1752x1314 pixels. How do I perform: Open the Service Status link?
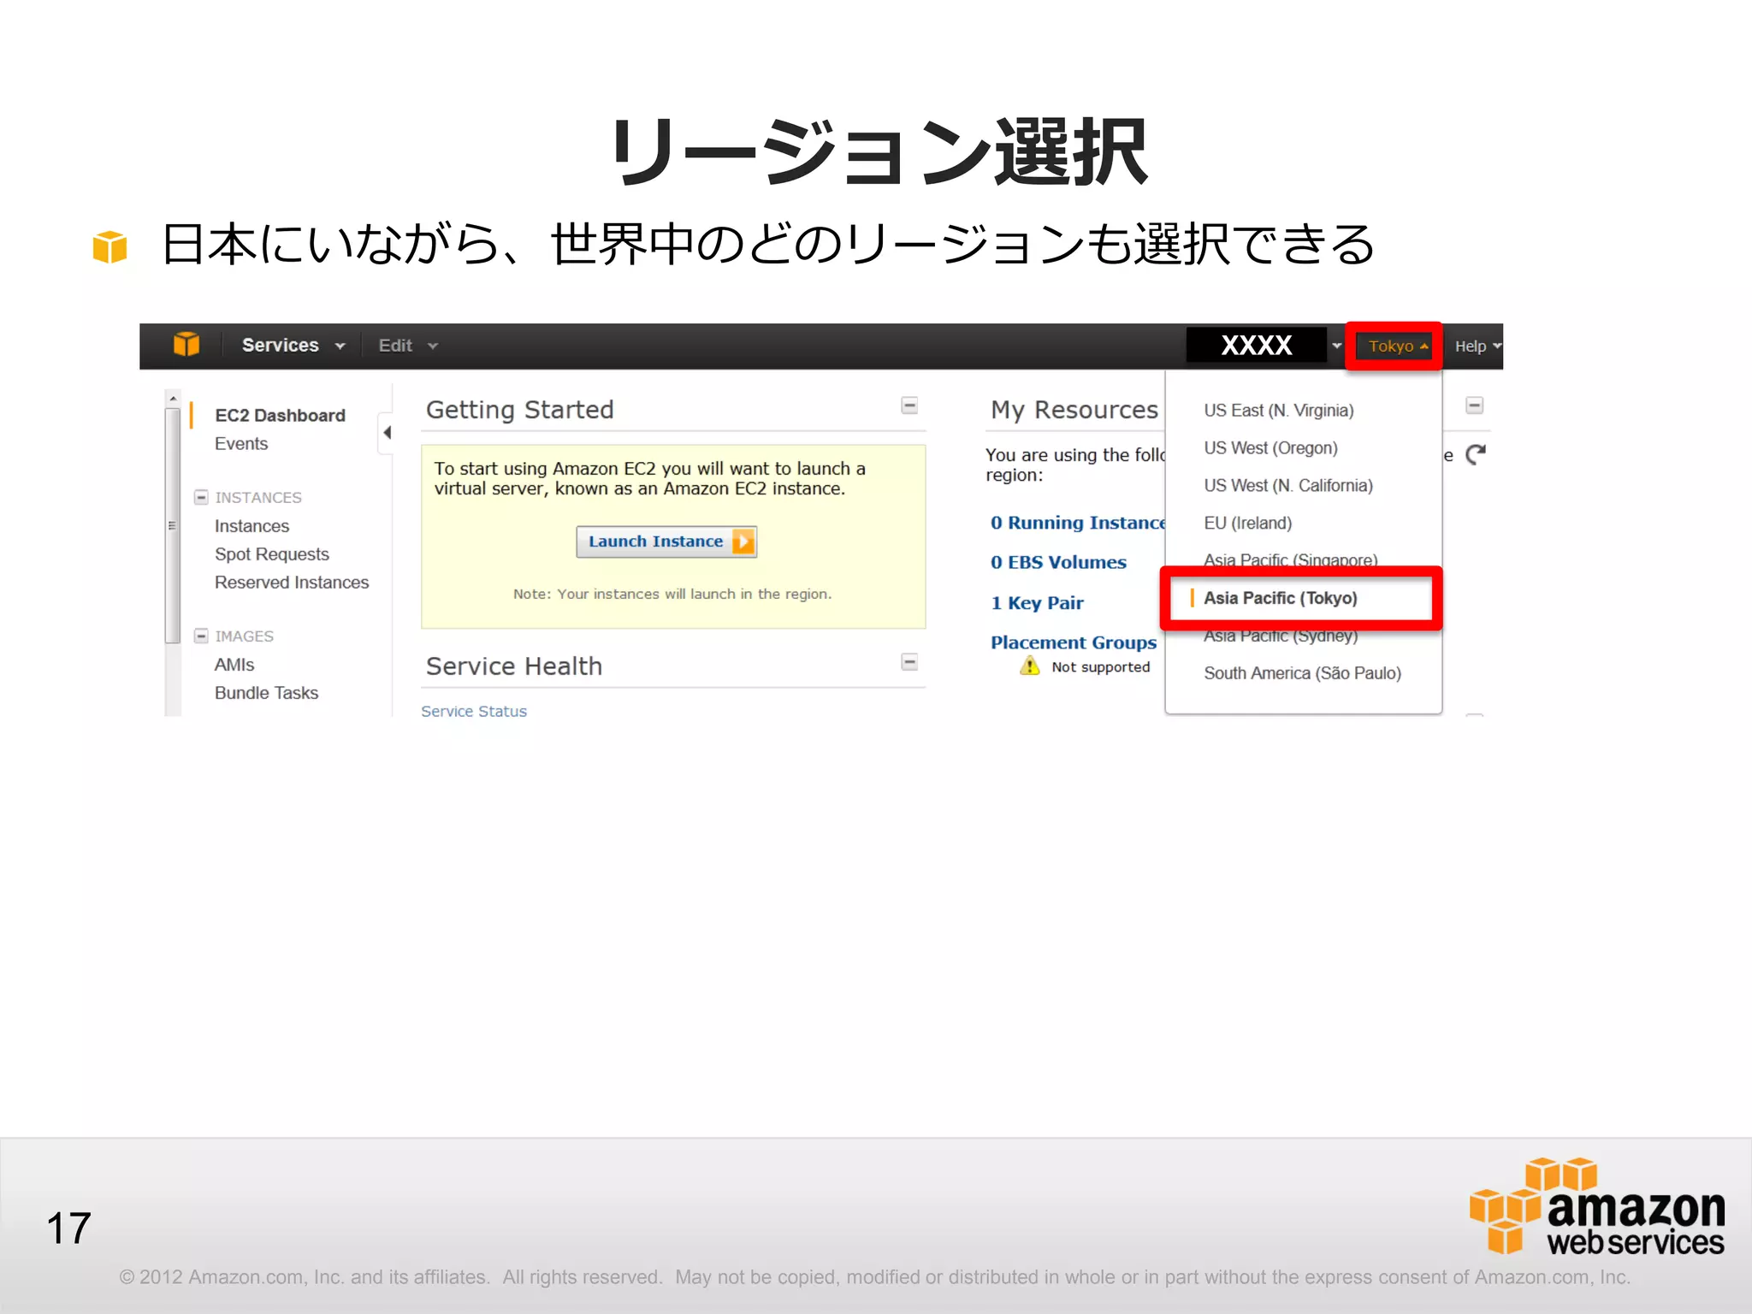coord(474,712)
